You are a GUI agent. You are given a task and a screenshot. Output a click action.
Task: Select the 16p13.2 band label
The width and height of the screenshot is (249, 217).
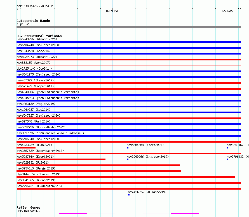point(23,24)
